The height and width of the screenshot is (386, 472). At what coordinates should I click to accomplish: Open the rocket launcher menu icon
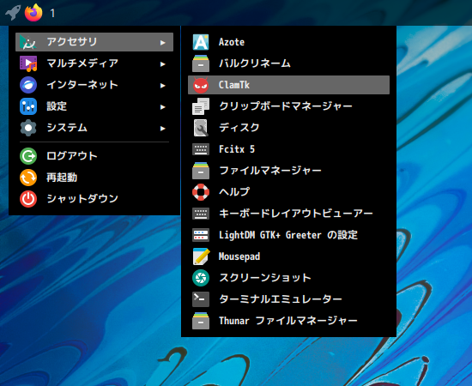coord(13,13)
